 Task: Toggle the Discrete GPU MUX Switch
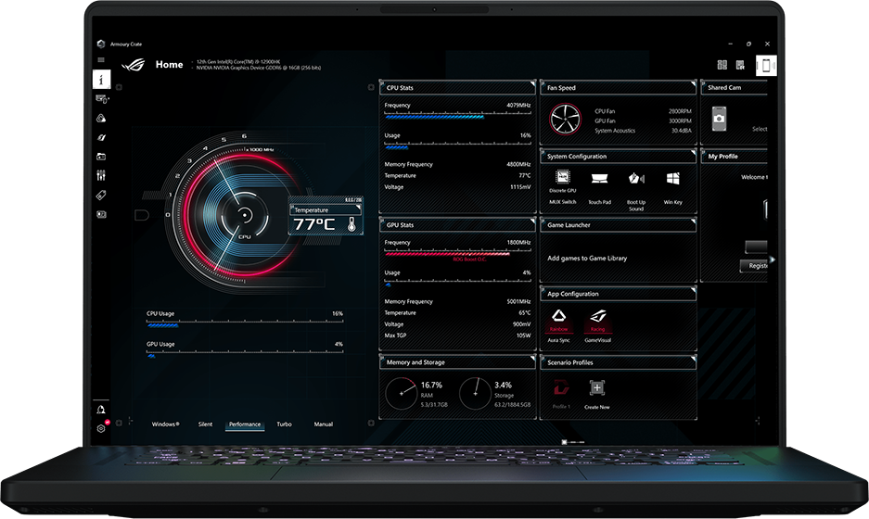pos(563,187)
